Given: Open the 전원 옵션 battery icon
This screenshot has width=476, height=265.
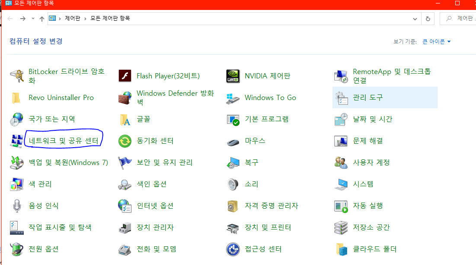Looking at the screenshot, I should click(x=17, y=249).
